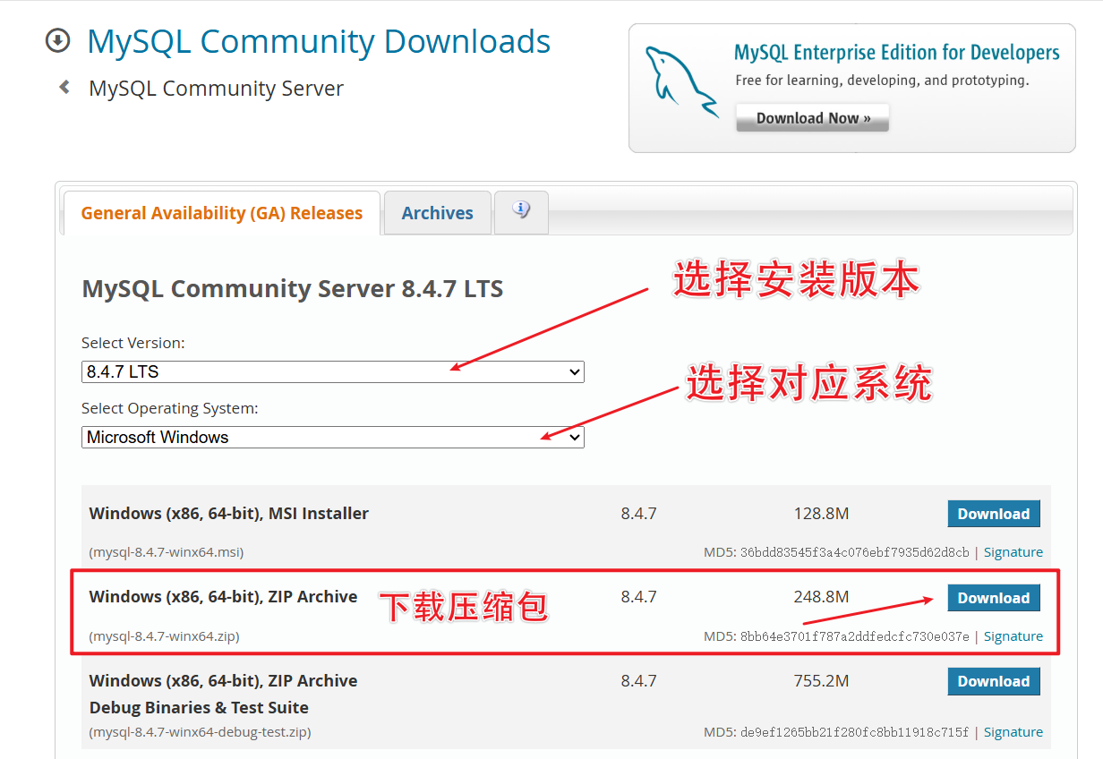Open the Select Version dropdown showing 8.4.7 LTS

pos(332,371)
